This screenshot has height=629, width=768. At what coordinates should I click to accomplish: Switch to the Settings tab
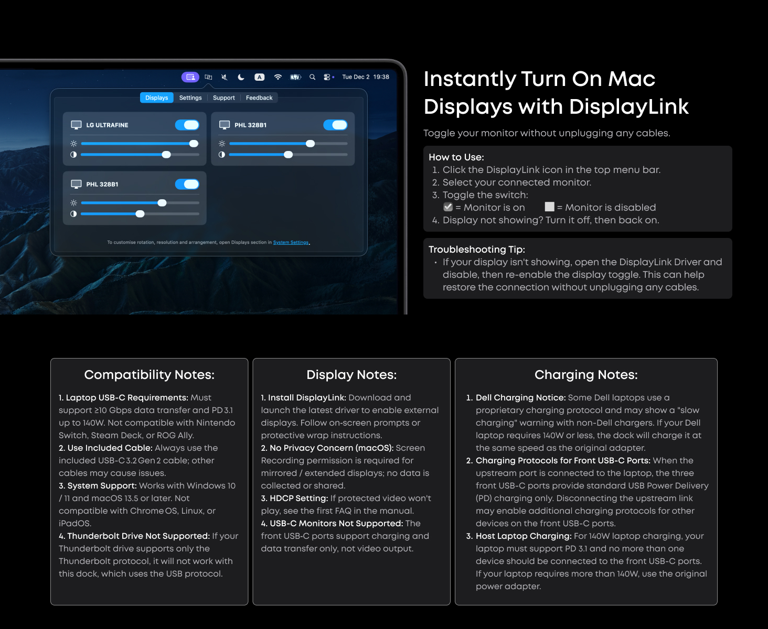pyautogui.click(x=190, y=98)
